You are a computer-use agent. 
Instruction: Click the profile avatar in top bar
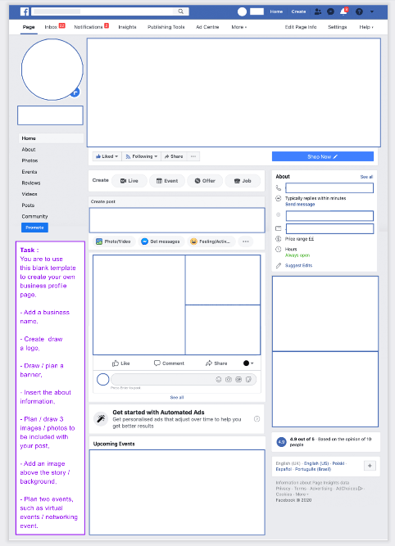point(242,11)
